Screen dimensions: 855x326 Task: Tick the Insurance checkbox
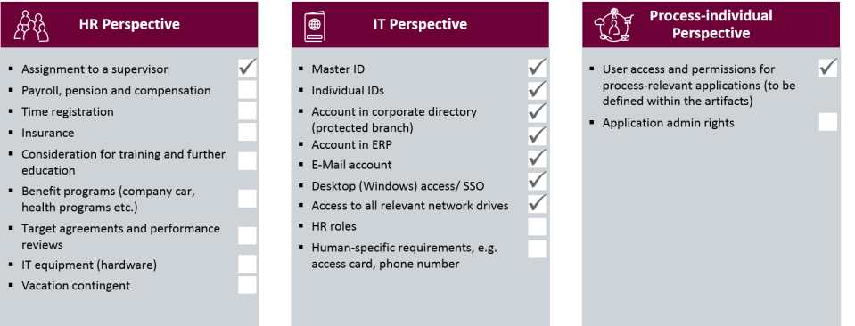[247, 132]
